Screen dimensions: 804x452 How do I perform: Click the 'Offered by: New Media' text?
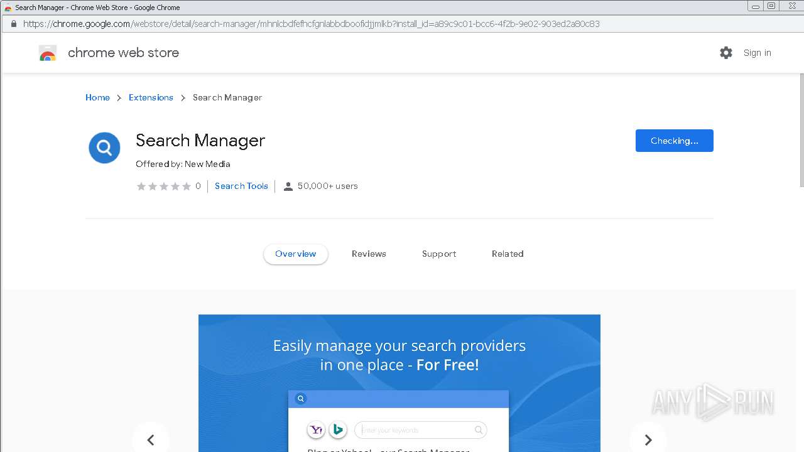pyautogui.click(x=183, y=164)
